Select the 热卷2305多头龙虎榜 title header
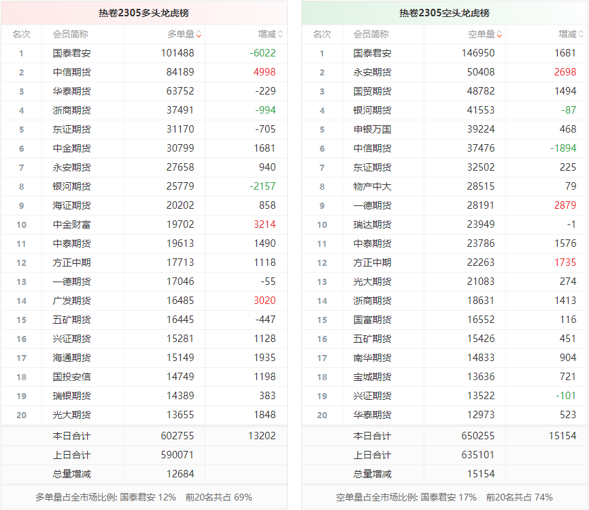This screenshot has width=589, height=510. coord(144,13)
